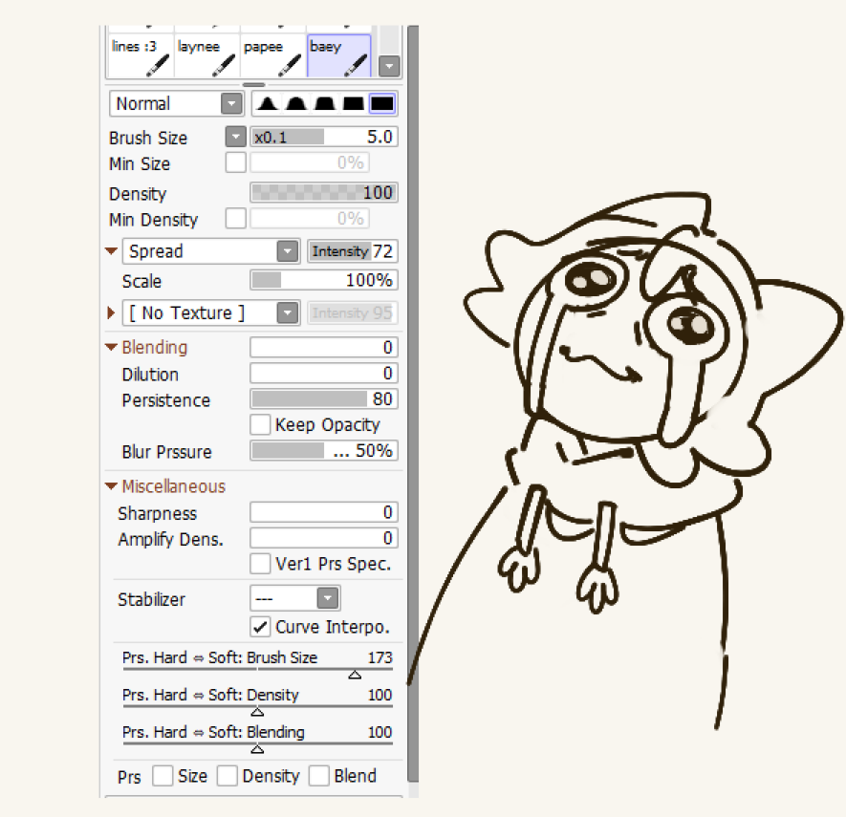The image size is (846, 817).
Task: Collapse the Miscellaneous section
Action: 111,486
